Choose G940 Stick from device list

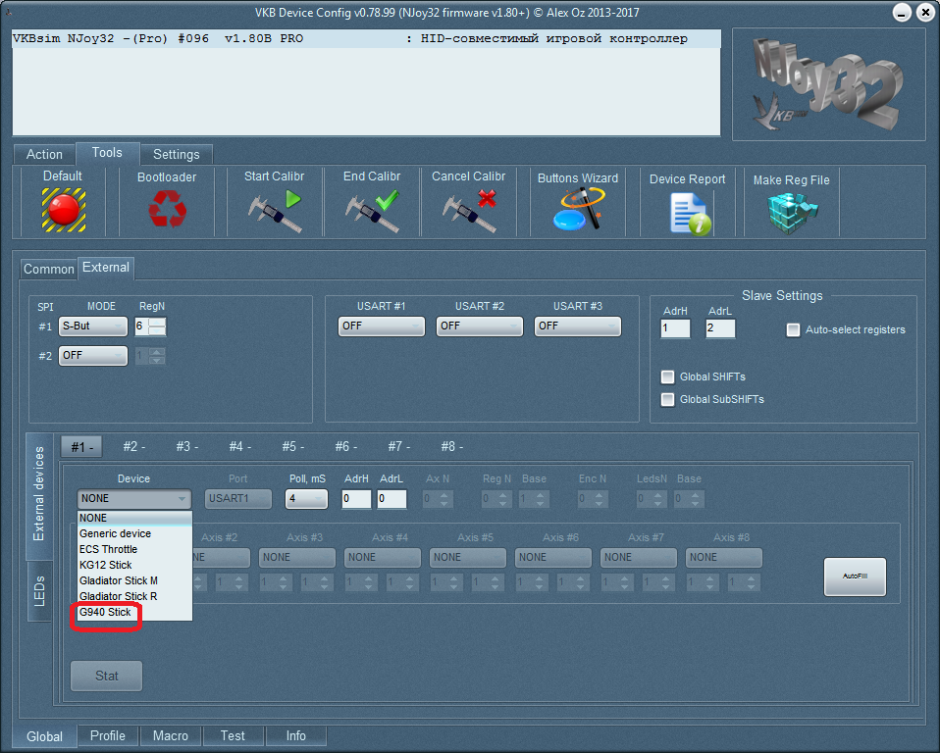[134, 612]
